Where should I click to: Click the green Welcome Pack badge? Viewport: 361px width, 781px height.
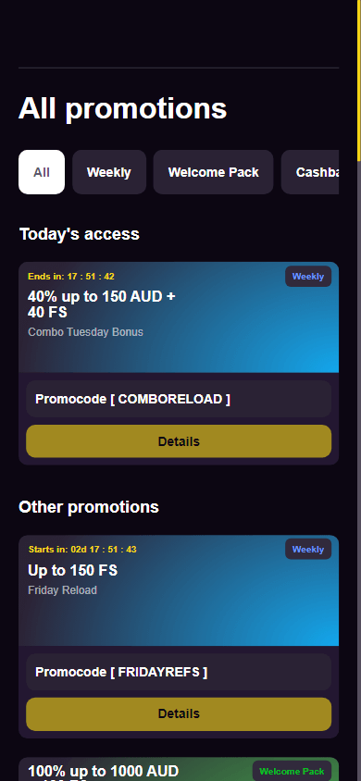coord(292,771)
